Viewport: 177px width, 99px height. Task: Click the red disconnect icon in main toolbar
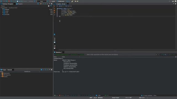[9, 1]
